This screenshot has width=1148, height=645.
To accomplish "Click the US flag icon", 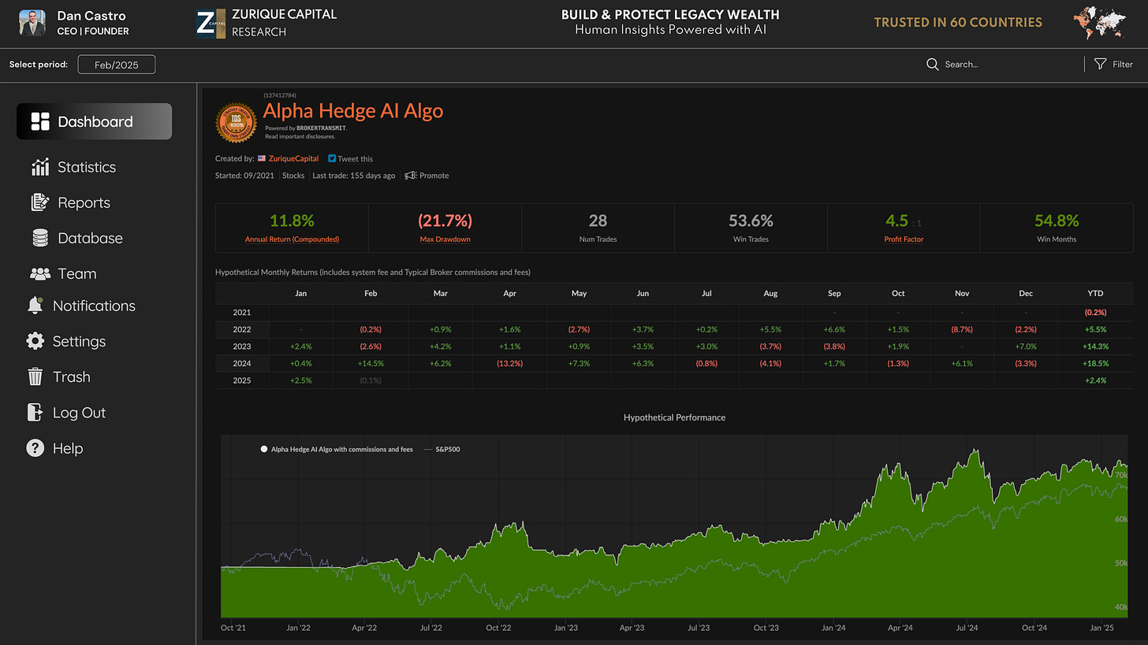I will (x=262, y=158).
